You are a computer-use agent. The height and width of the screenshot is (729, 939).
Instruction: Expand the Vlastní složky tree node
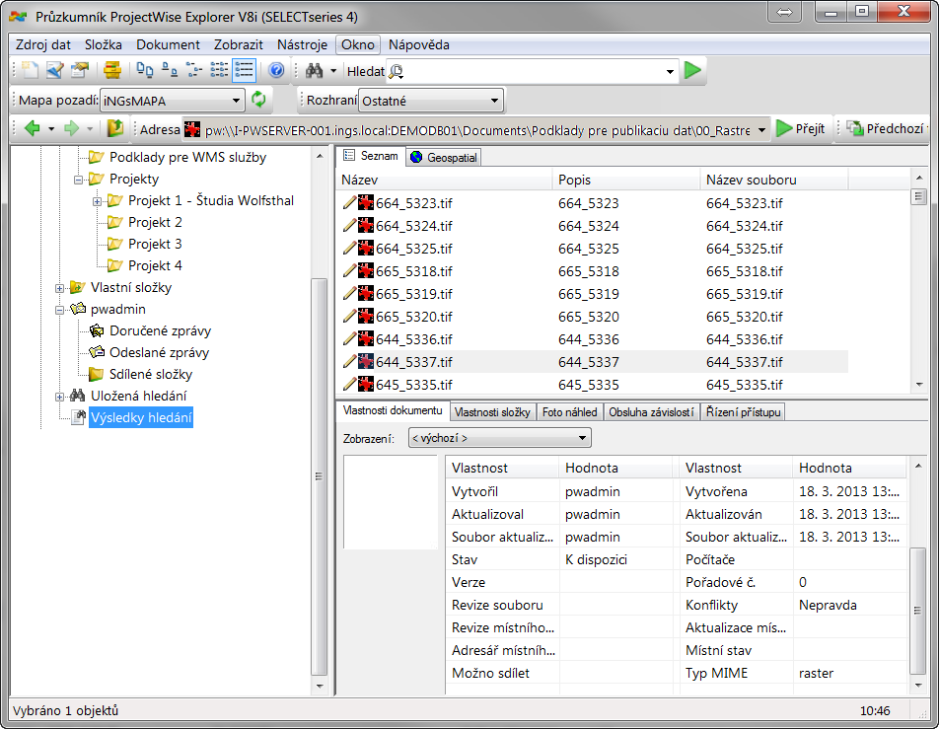[x=60, y=288]
